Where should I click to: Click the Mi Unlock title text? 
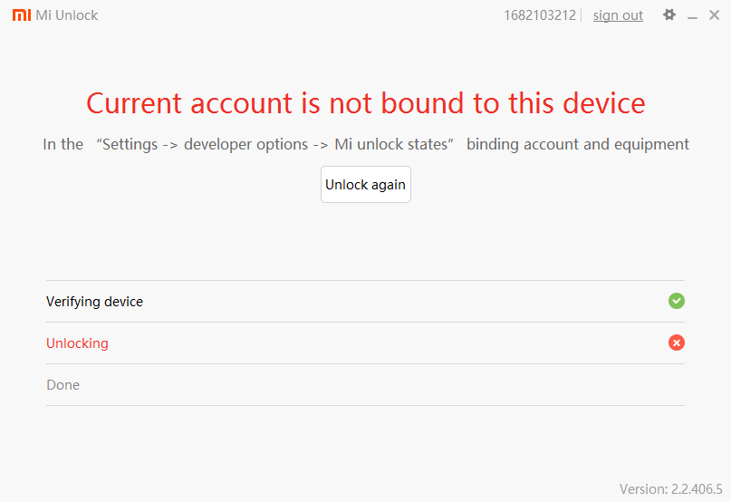click(66, 15)
